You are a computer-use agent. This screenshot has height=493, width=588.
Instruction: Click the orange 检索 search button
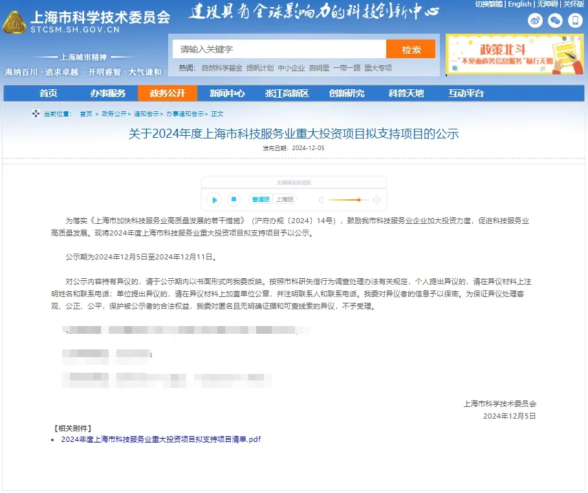pos(411,49)
